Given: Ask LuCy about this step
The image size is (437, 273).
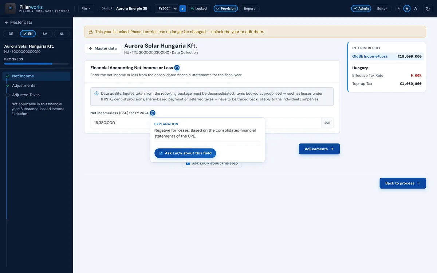Looking at the screenshot, I should tap(212, 163).
